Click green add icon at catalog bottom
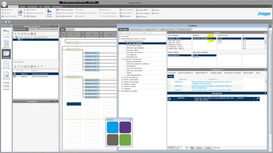This screenshot has width=273, height=153. (192, 147)
